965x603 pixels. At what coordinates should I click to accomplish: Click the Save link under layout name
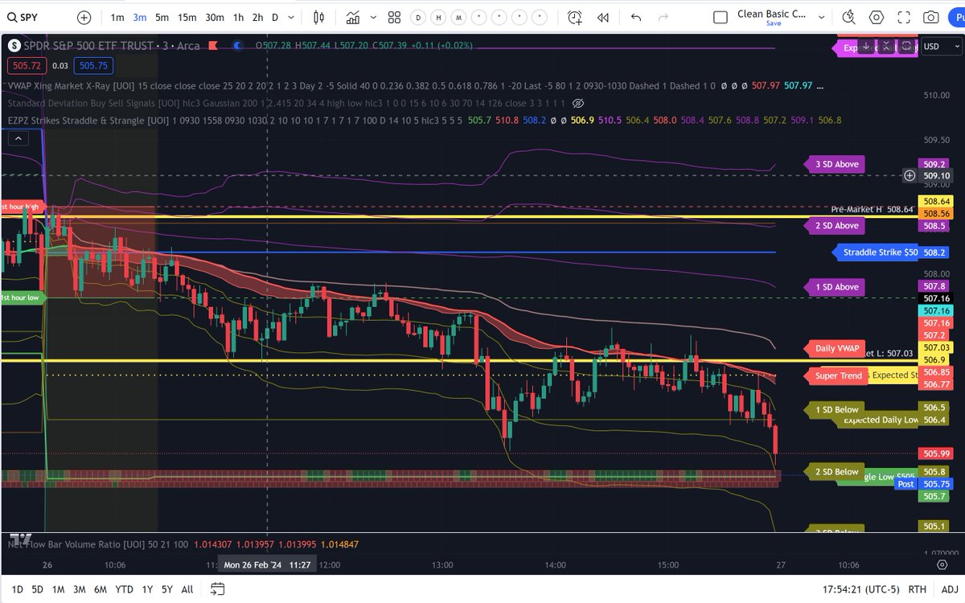[x=773, y=24]
